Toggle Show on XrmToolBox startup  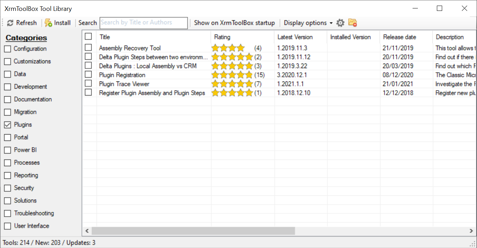(x=234, y=23)
